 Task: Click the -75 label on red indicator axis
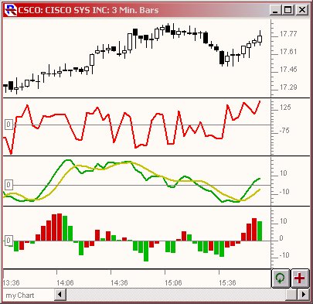click(284, 131)
